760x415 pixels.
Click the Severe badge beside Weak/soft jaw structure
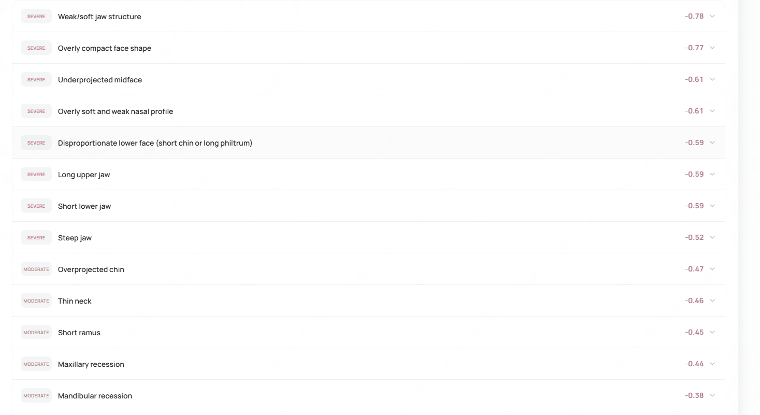[x=36, y=17]
